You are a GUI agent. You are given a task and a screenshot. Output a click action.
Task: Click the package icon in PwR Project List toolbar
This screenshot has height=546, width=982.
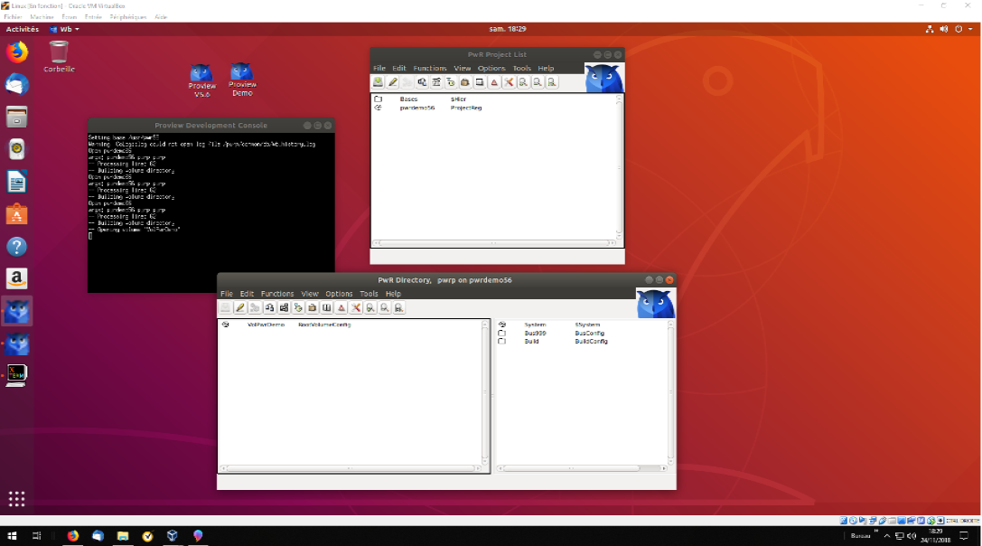click(x=465, y=82)
